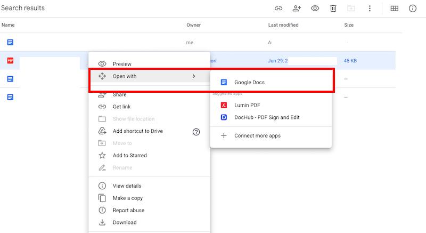Click the DocHub app icon
Screen dimensions: 426x233
(224, 117)
